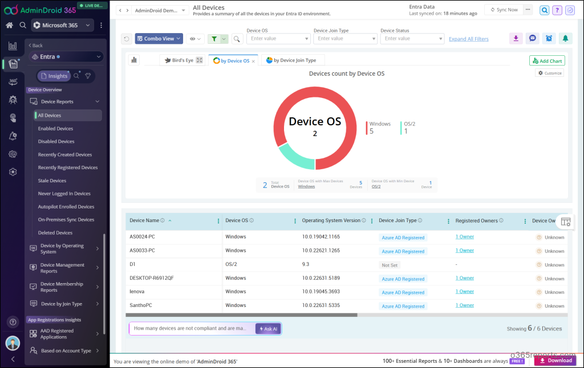Open the Deleted Devices report
Image resolution: width=584 pixels, height=368 pixels.
(x=55, y=233)
